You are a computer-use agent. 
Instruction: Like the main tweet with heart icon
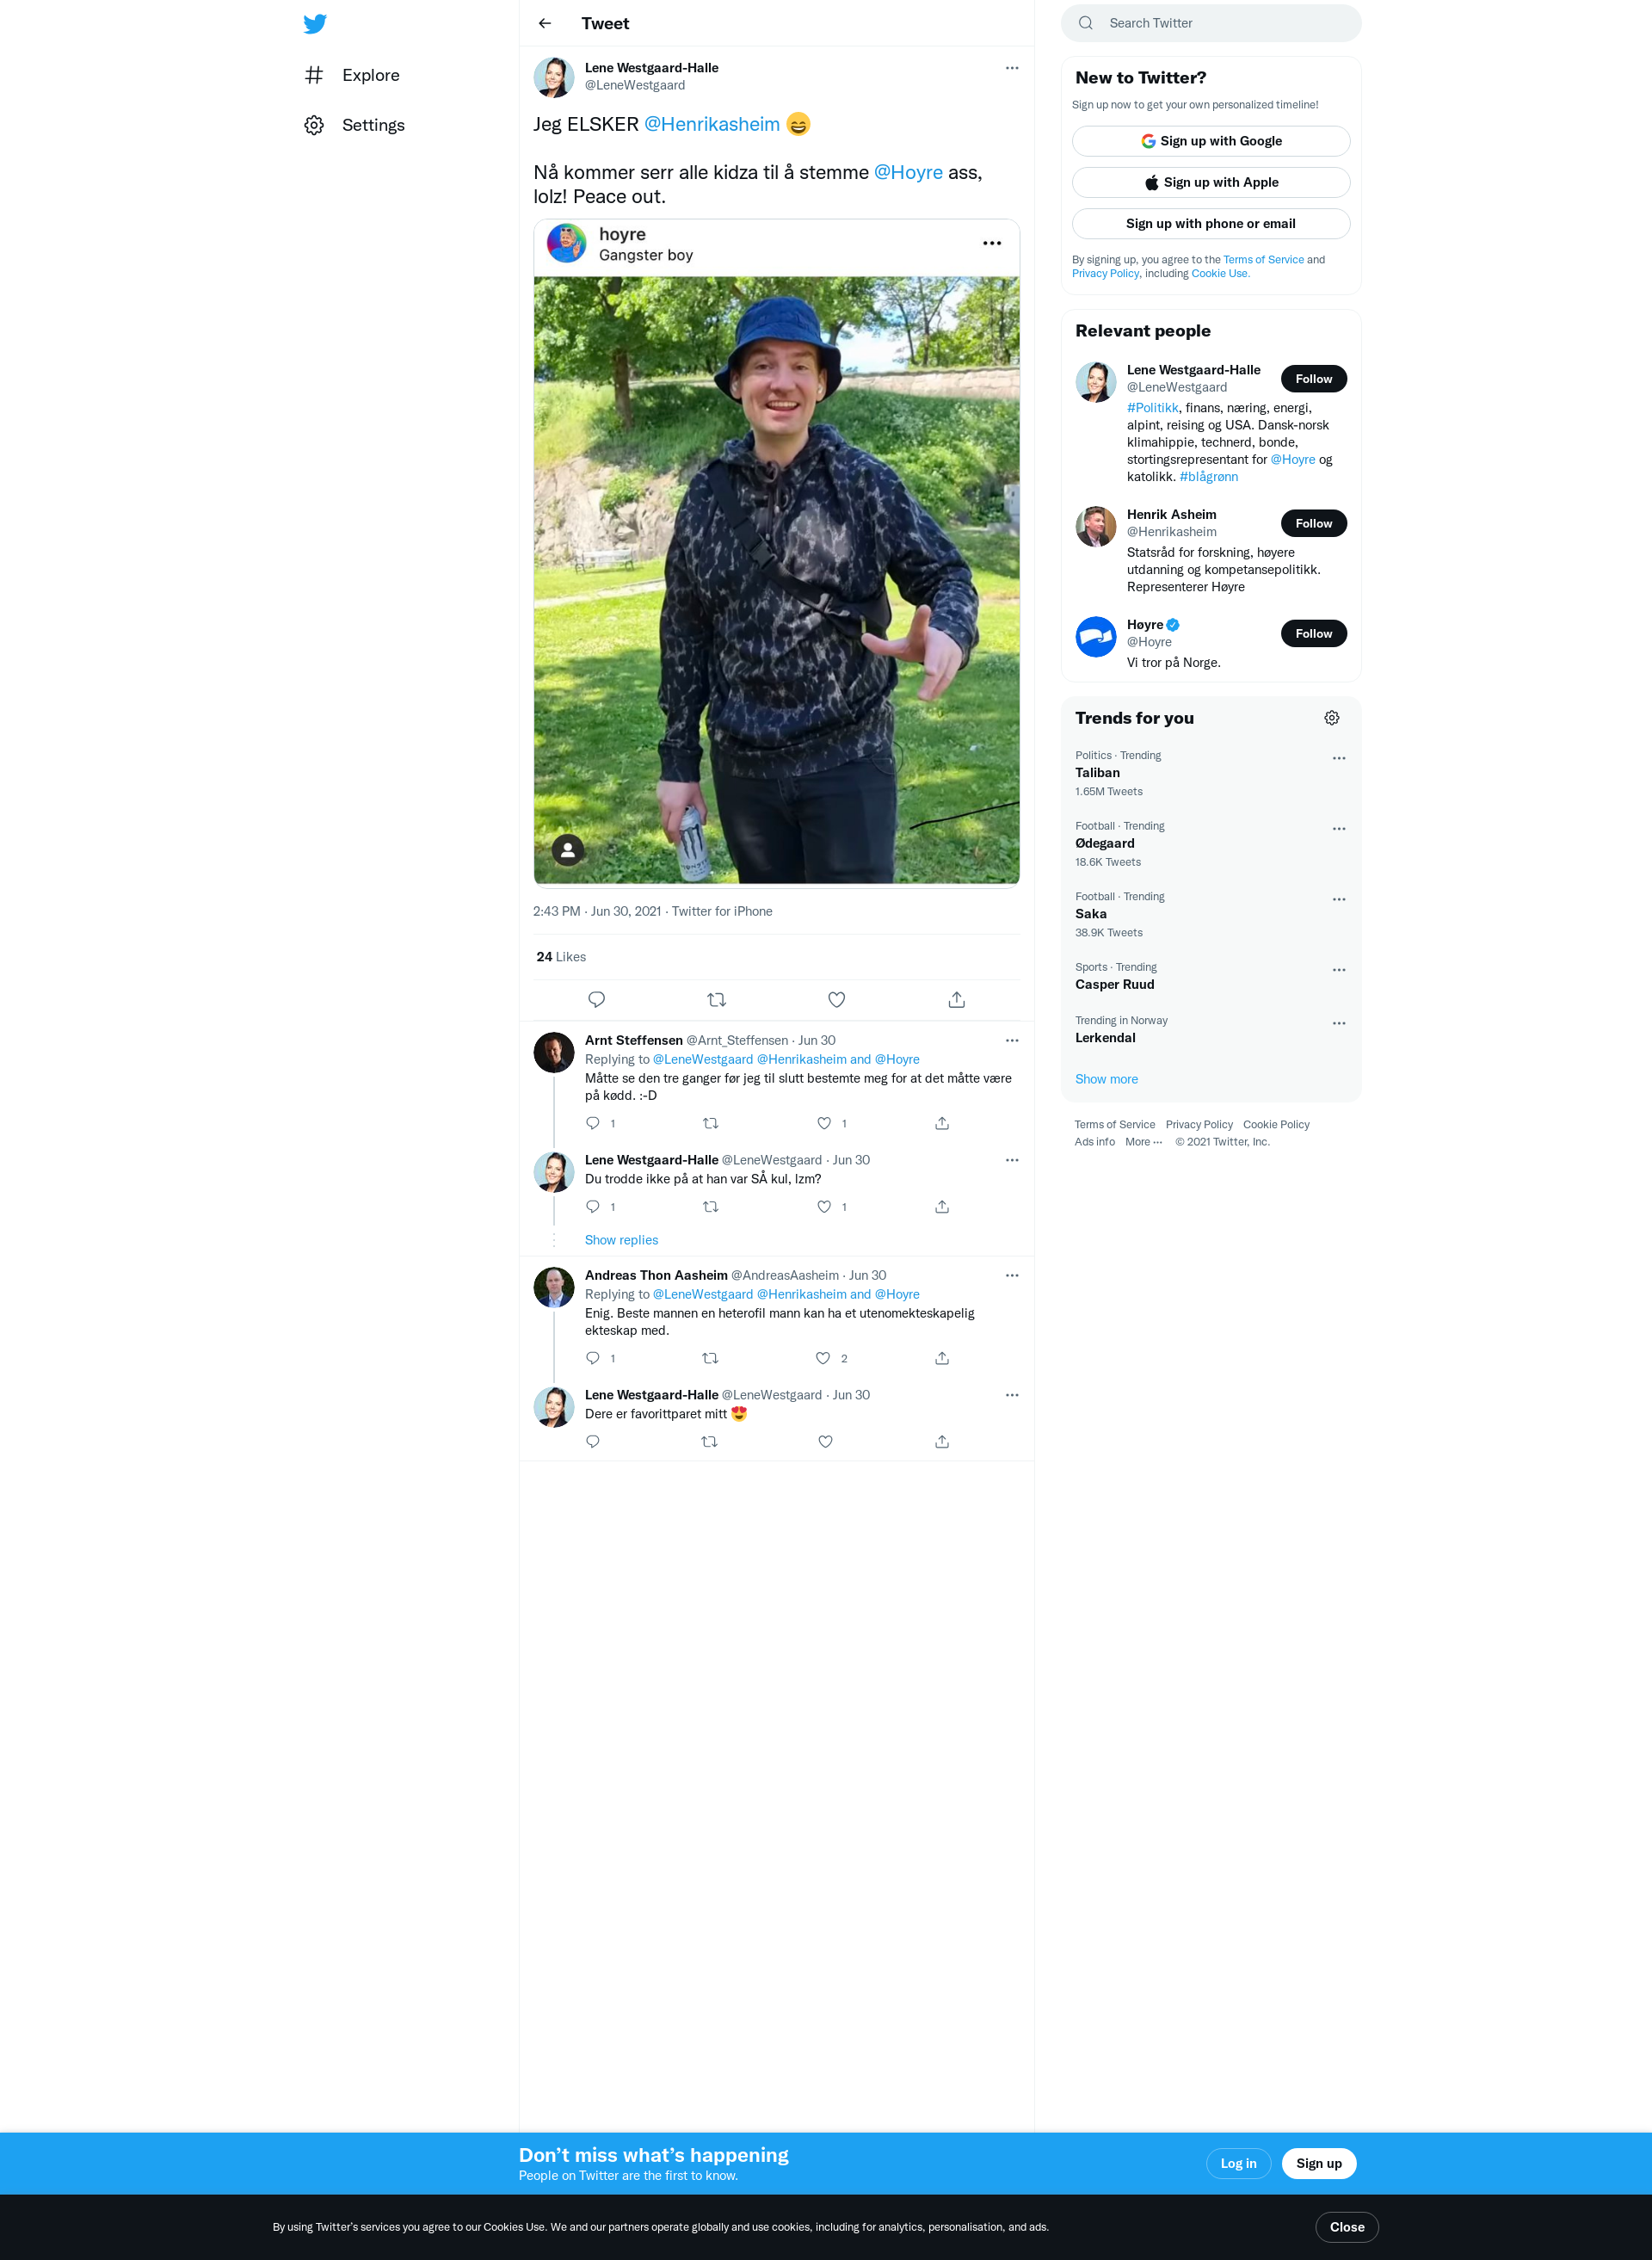[x=837, y=999]
